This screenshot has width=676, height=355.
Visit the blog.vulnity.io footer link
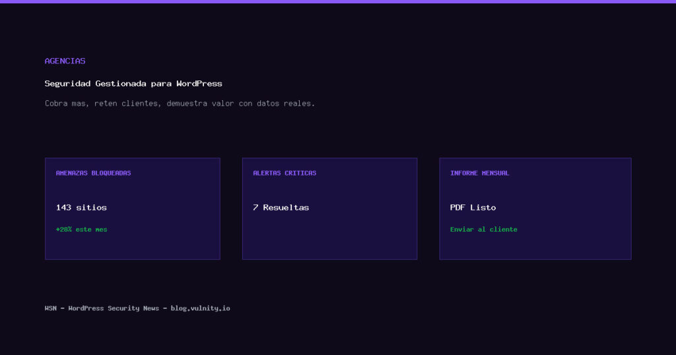200,308
